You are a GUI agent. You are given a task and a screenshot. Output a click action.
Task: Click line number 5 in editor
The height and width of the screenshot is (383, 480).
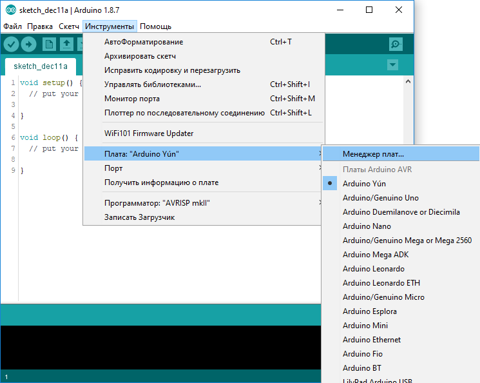(x=13, y=126)
